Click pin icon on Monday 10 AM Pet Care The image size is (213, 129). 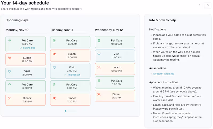pyautogui.click(x=10, y=41)
